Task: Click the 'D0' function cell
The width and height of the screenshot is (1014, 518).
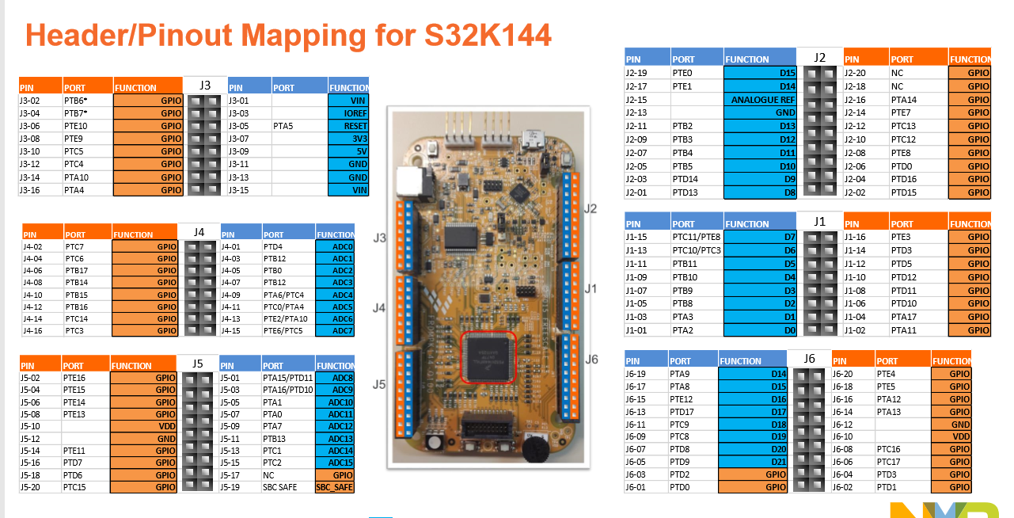Action: click(760, 330)
